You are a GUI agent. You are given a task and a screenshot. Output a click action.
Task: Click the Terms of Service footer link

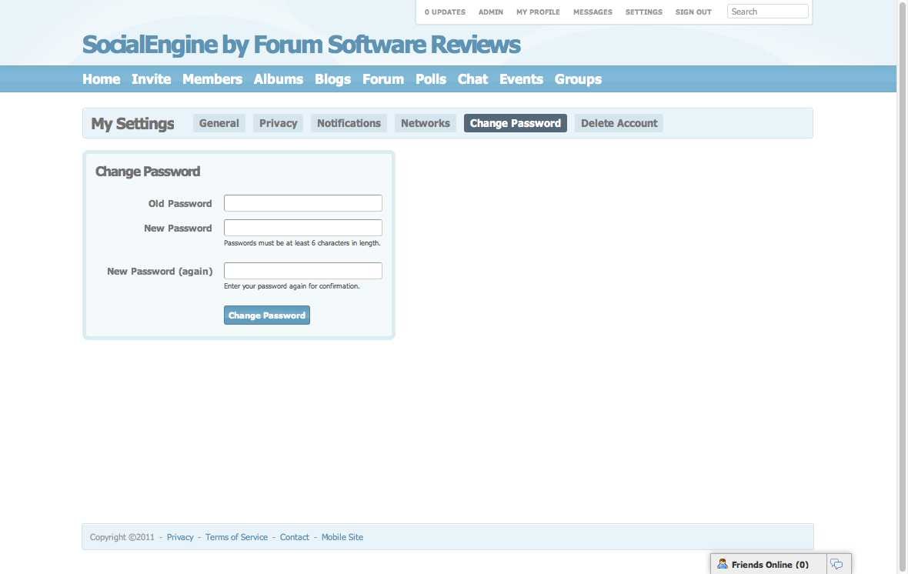coord(236,537)
